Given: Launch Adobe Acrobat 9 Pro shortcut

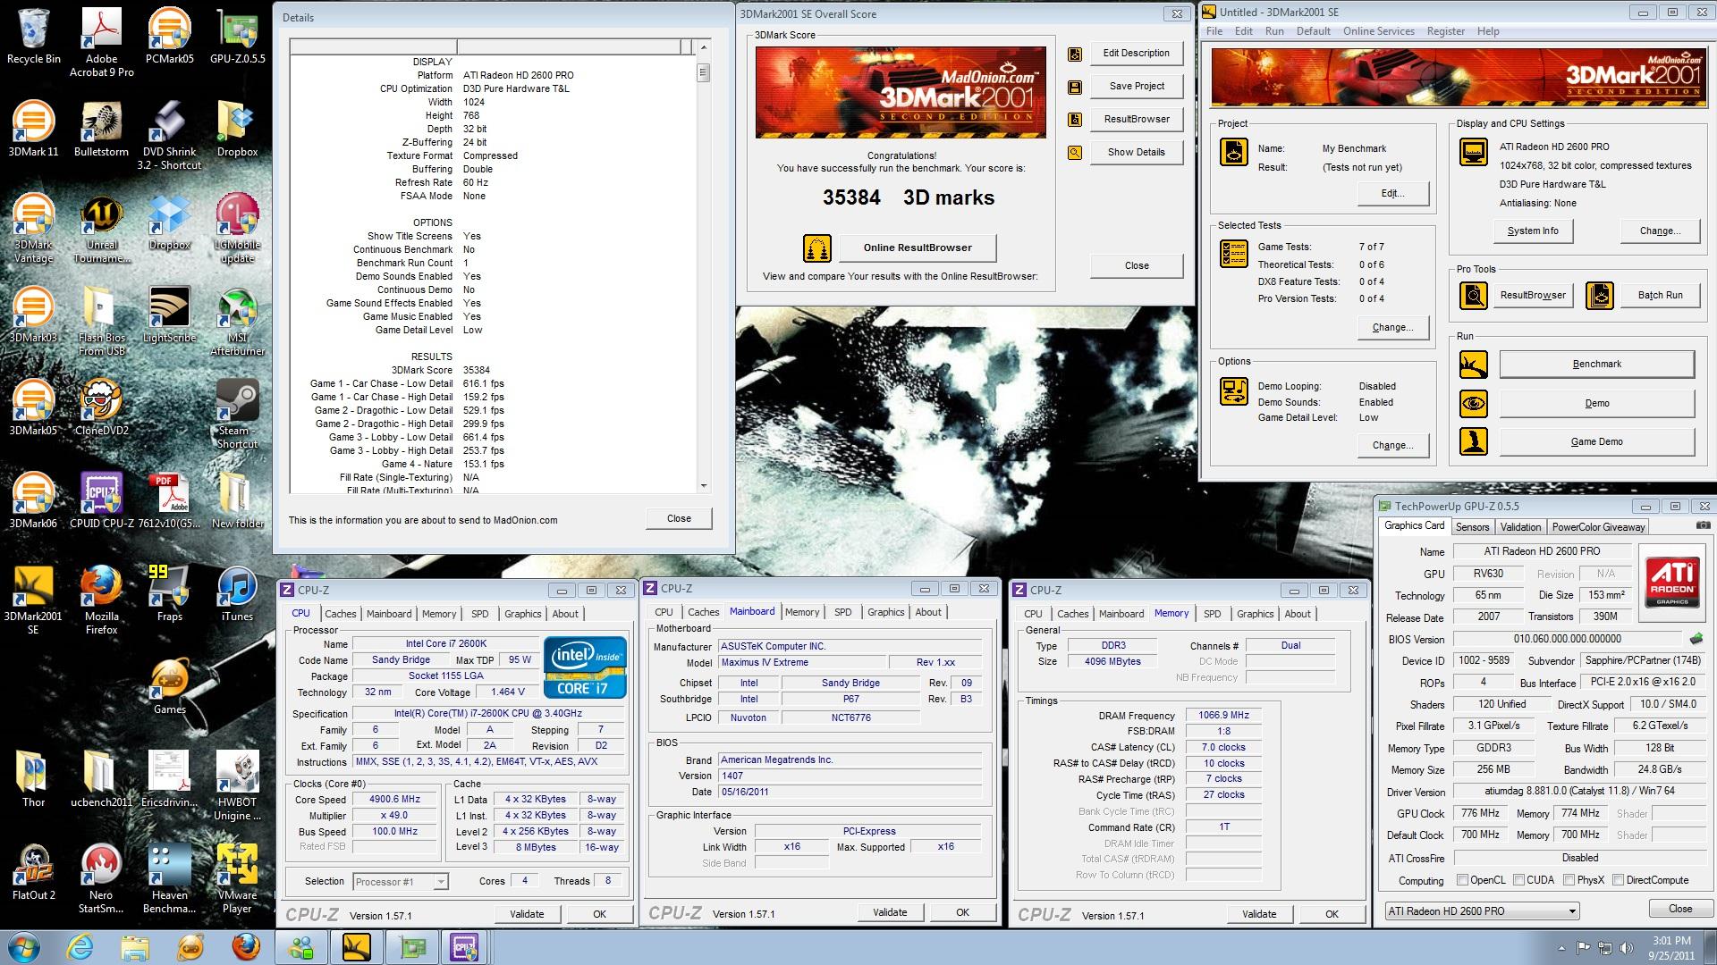Looking at the screenshot, I should tap(101, 40).
